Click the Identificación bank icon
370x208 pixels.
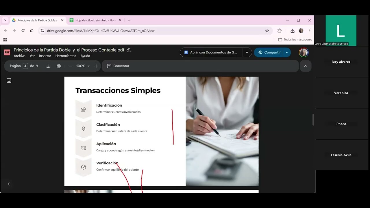[x=84, y=109]
